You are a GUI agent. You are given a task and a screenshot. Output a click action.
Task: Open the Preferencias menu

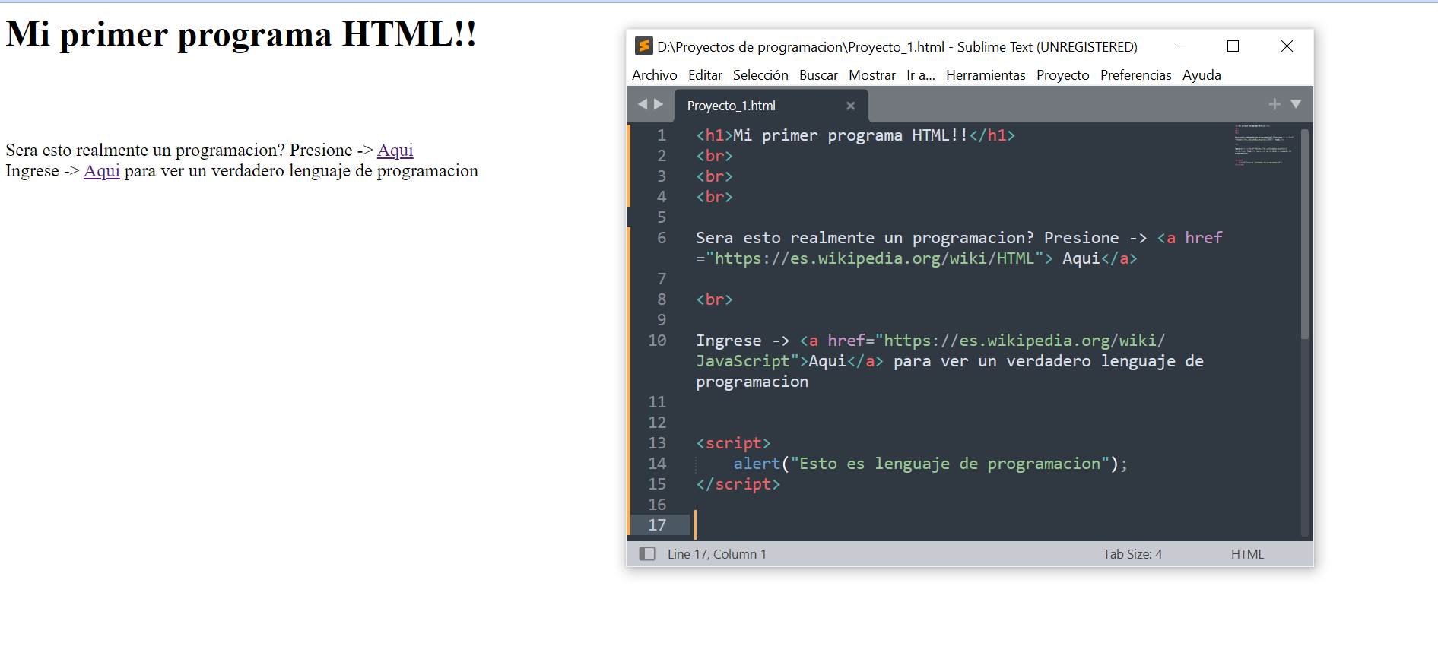coord(1135,75)
